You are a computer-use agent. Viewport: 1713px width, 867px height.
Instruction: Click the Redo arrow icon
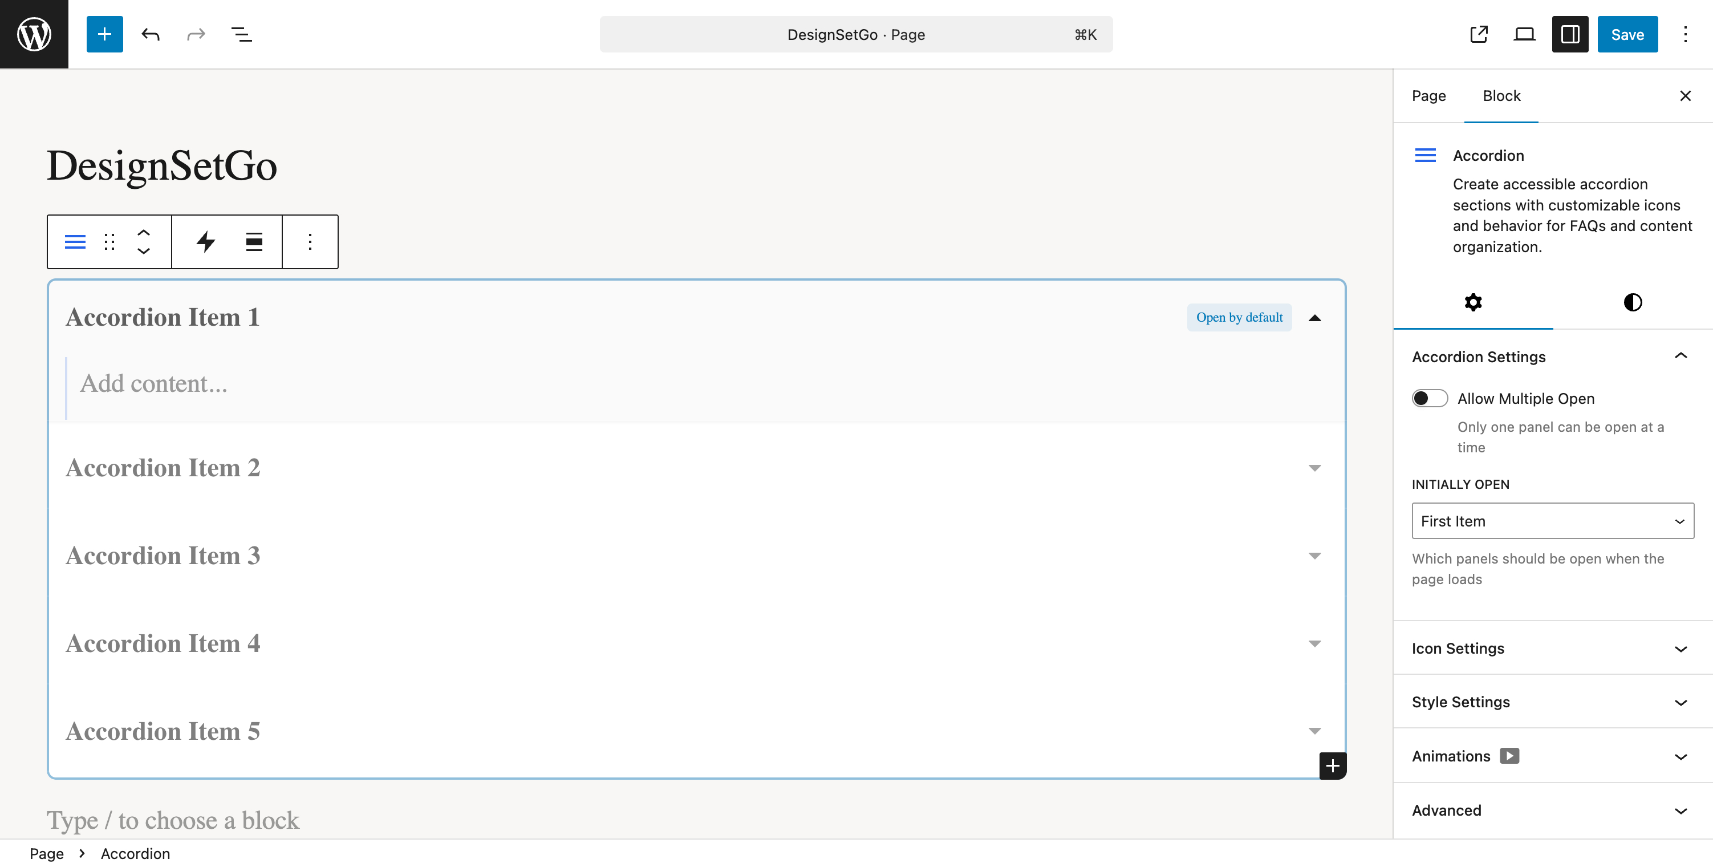[x=195, y=34]
